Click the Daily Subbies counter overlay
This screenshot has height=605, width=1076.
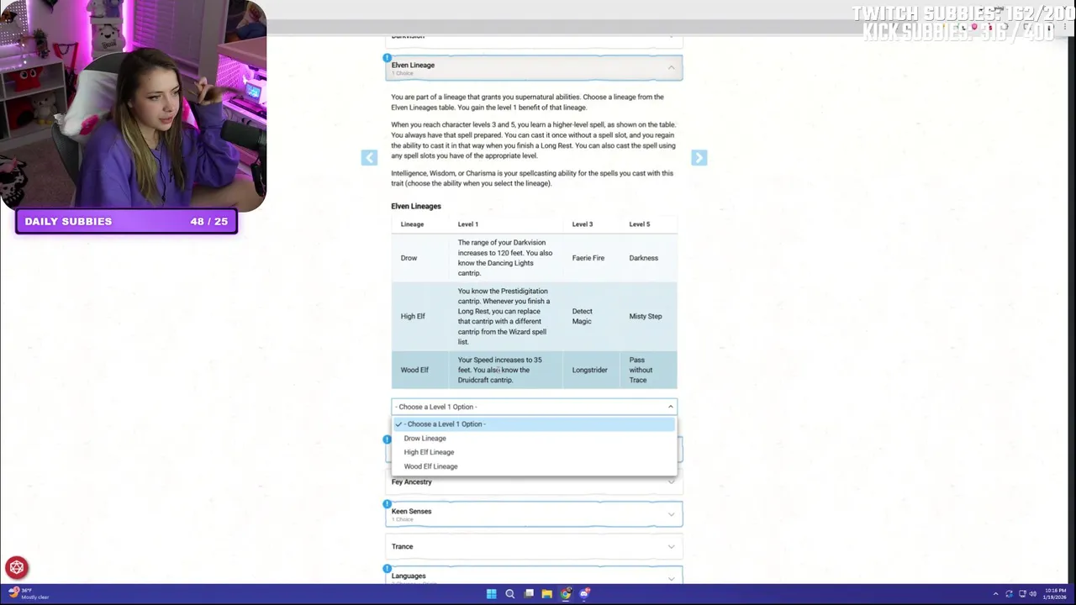(126, 222)
